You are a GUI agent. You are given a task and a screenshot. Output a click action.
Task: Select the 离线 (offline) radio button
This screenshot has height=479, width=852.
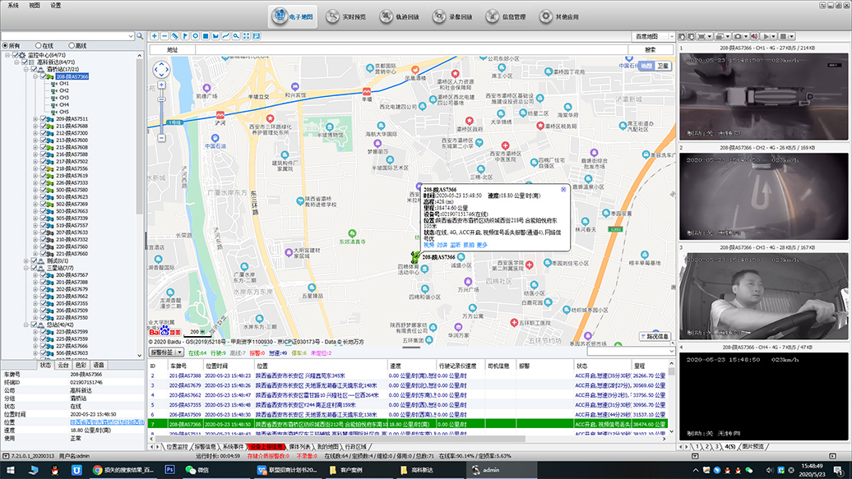click(72, 45)
